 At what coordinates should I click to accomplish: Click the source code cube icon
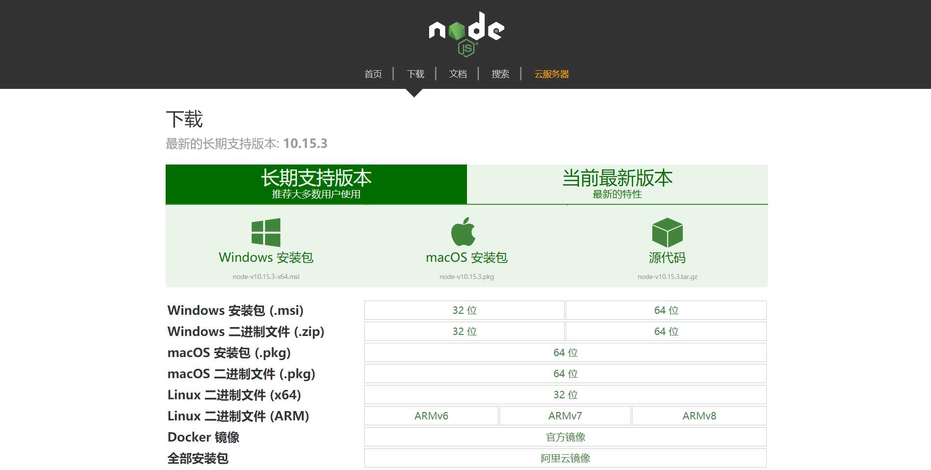(667, 232)
